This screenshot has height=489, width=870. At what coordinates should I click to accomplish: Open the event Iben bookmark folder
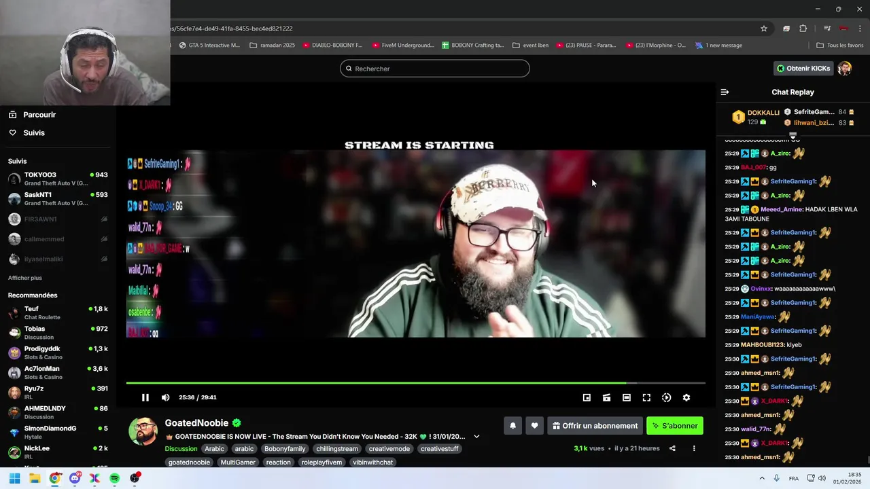tap(530, 46)
